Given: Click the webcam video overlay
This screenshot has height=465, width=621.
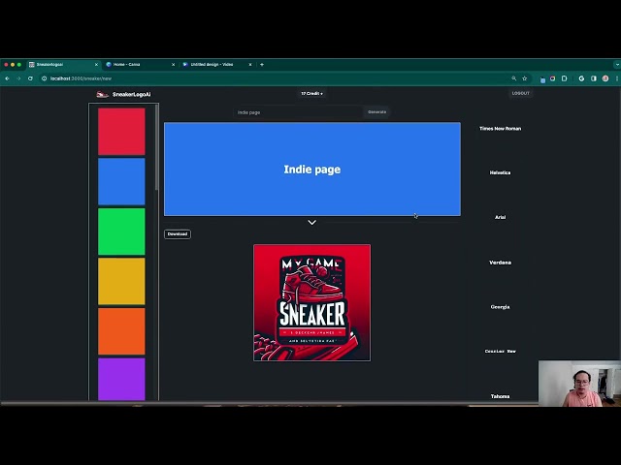Looking at the screenshot, I should (579, 384).
